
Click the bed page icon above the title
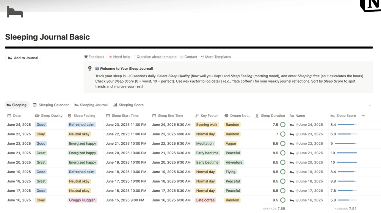coord(15,12)
